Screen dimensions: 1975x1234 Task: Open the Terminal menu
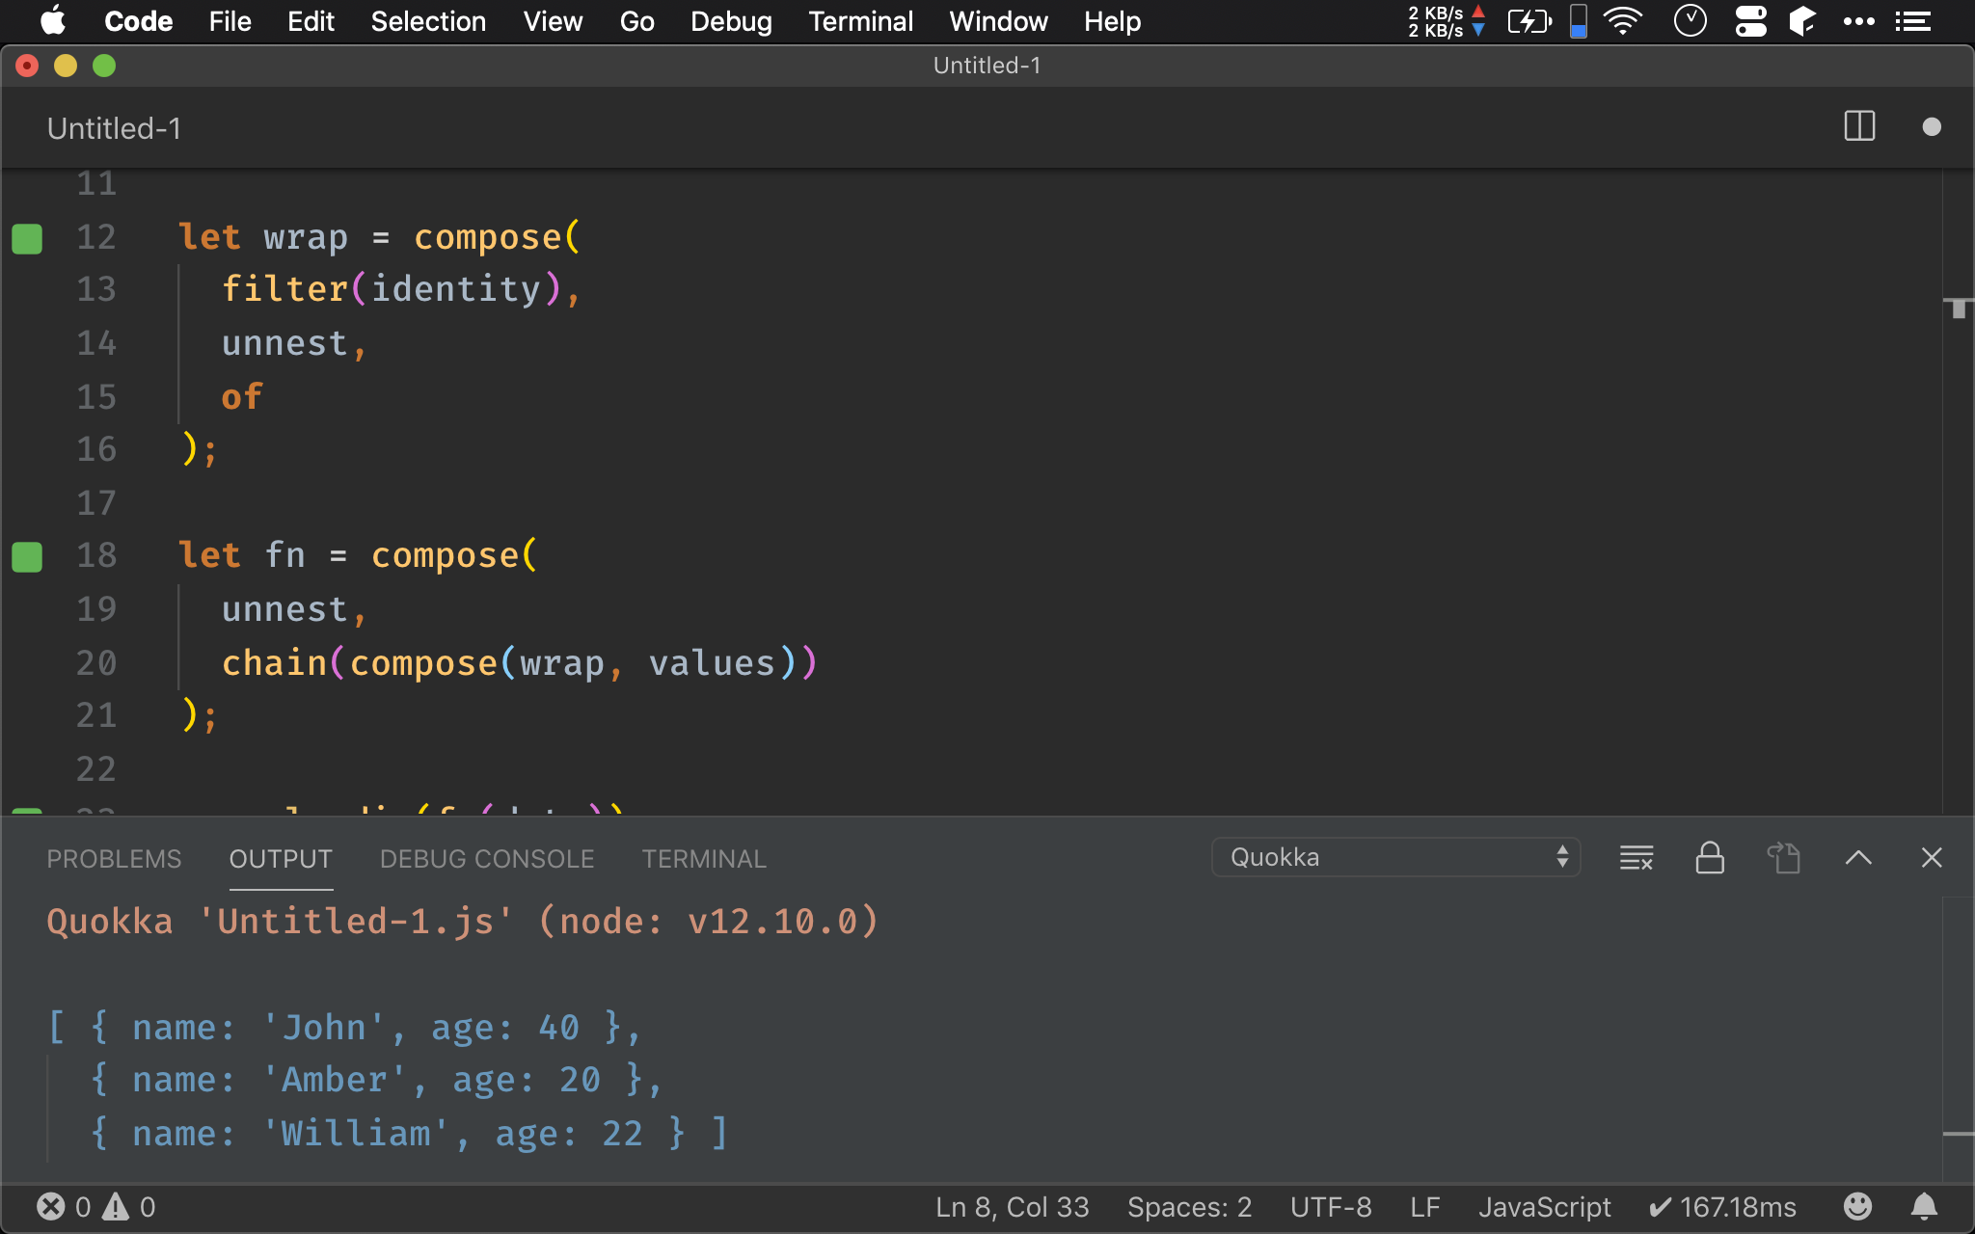(860, 21)
